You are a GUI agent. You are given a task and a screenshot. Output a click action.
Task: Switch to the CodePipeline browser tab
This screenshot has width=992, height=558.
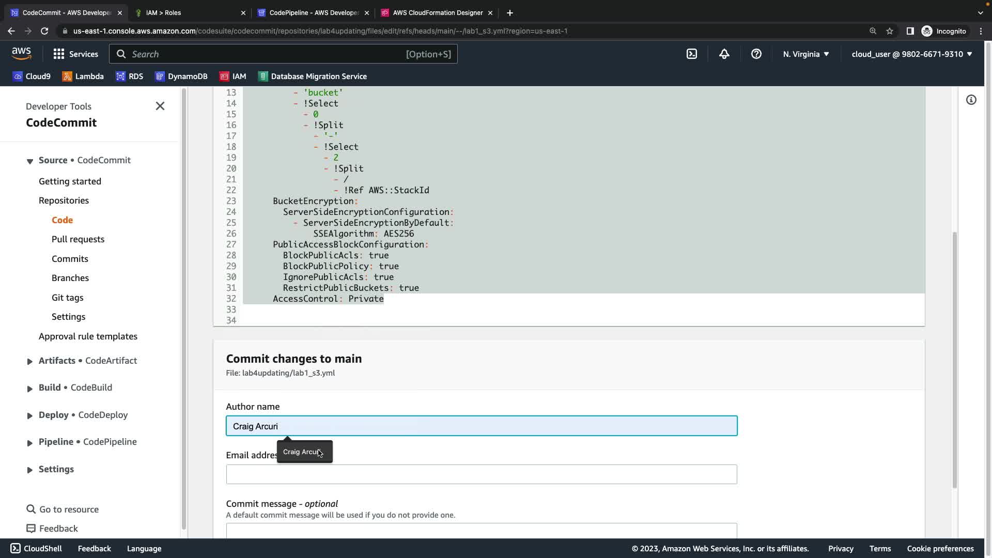point(314,12)
